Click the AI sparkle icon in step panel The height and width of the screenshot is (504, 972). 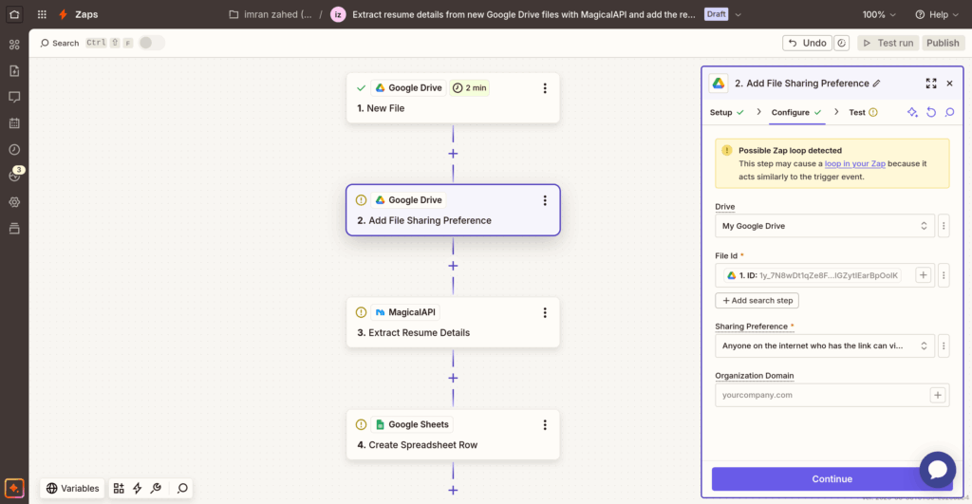[x=912, y=112]
